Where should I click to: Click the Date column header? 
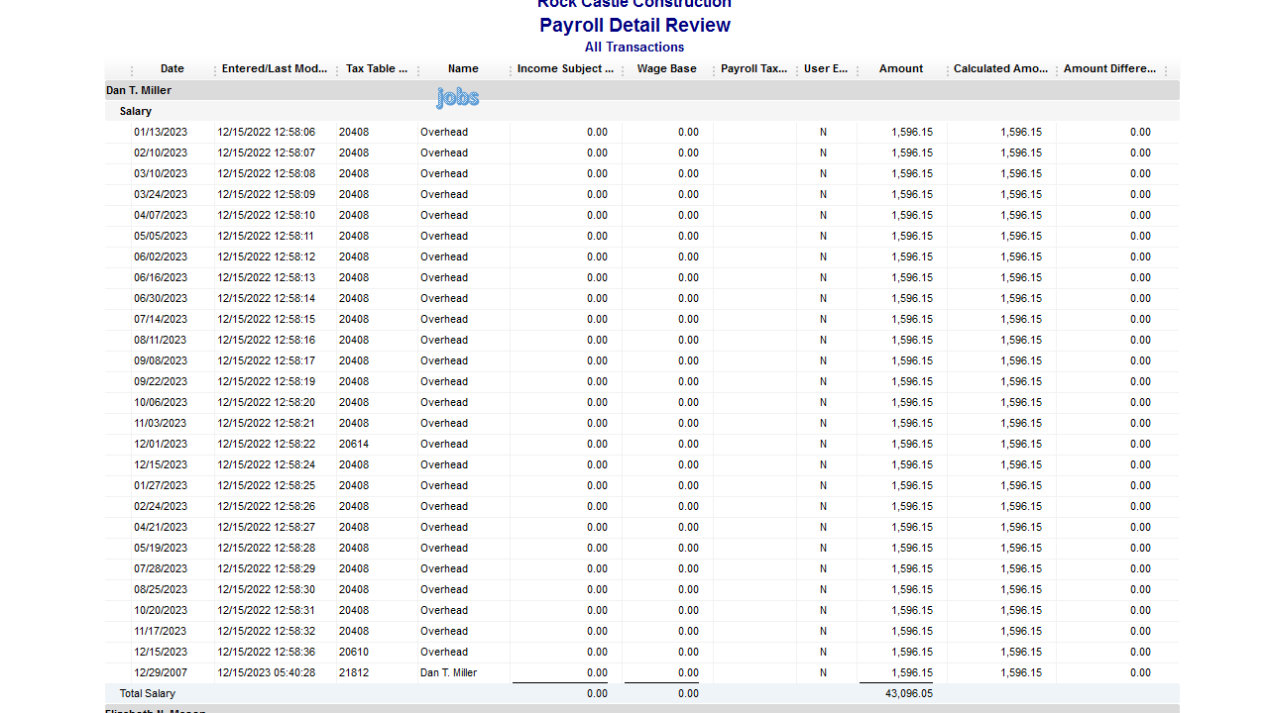point(172,69)
